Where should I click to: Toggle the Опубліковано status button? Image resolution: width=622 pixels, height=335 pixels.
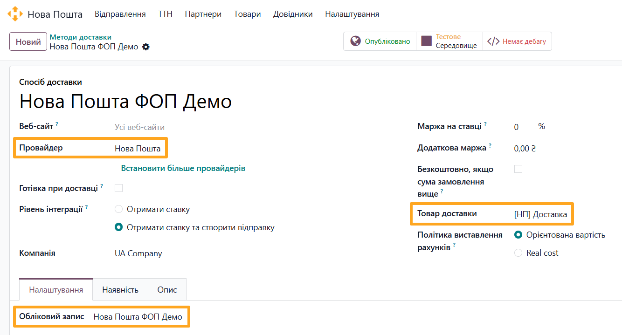click(380, 41)
